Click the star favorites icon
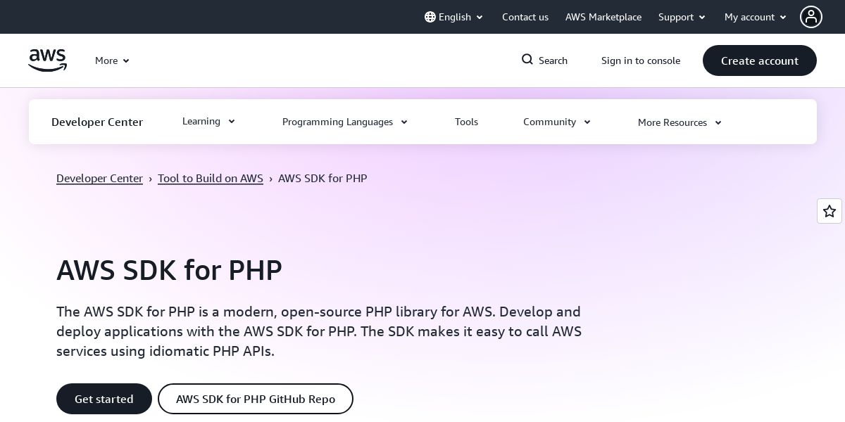 pos(830,211)
